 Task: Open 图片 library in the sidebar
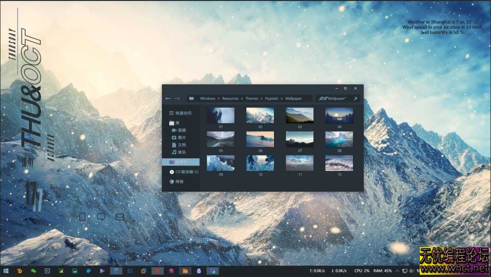coord(182,138)
